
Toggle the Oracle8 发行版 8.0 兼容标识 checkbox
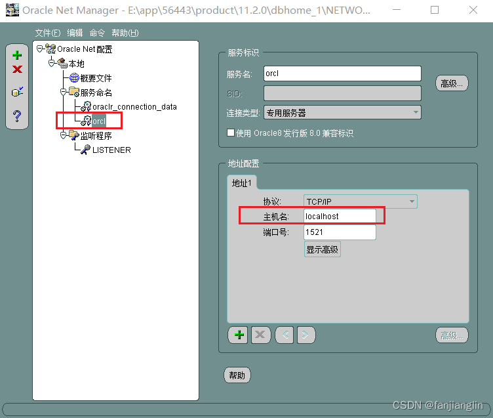pos(231,133)
